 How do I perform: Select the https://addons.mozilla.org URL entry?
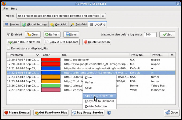(96, 68)
